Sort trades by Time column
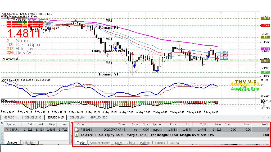This screenshot has height=152, width=271. (x=110, y=124)
